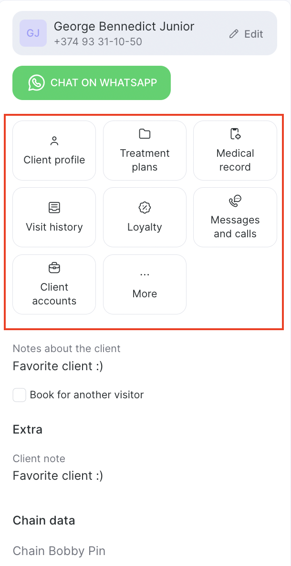The width and height of the screenshot is (291, 566).
Task: Click the GJ avatar thumbnail
Action: [x=33, y=33]
